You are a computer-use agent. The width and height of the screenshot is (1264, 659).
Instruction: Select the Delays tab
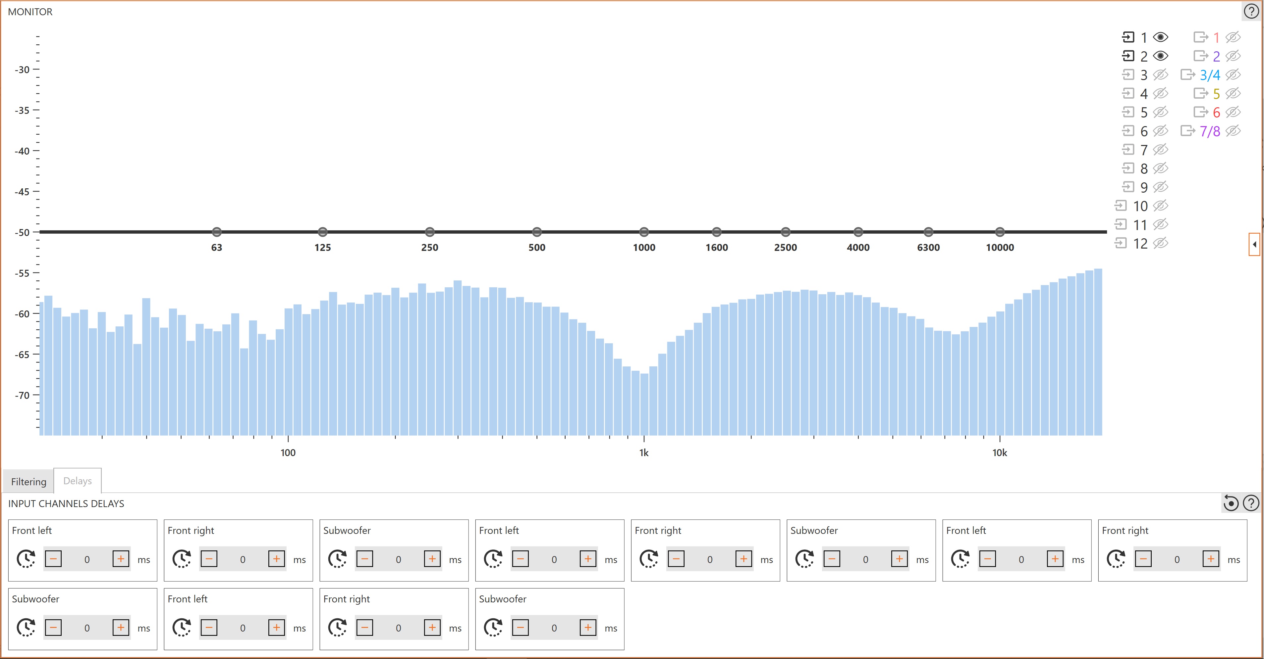coord(78,481)
